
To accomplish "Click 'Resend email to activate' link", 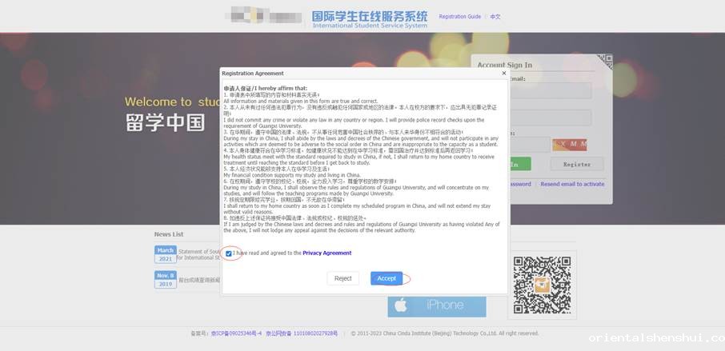I will tap(572, 184).
